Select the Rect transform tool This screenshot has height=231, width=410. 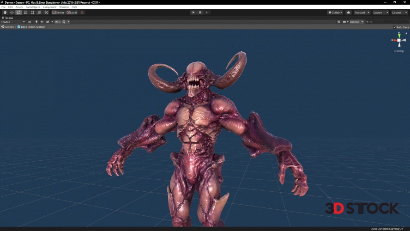(x=32, y=12)
